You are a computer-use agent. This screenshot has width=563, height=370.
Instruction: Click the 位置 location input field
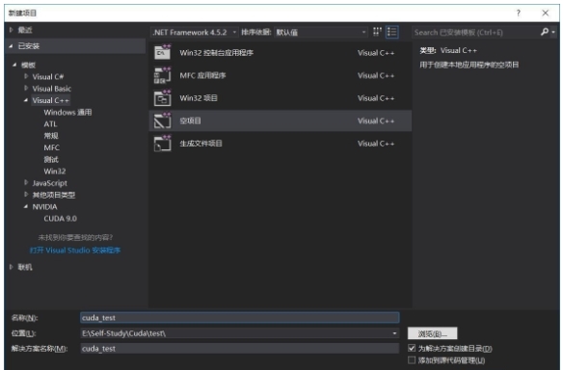click(x=239, y=333)
